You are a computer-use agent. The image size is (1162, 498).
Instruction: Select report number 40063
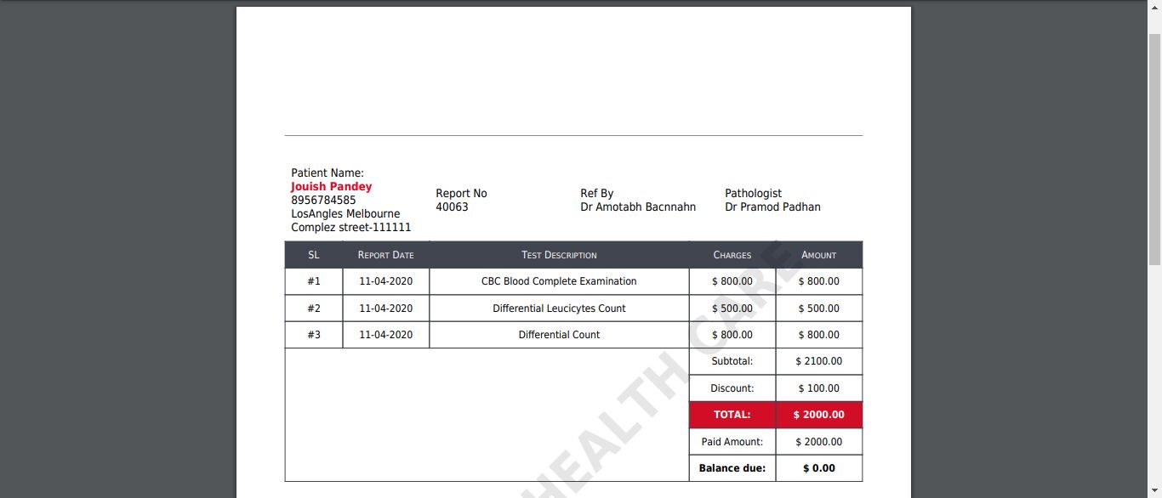pyautogui.click(x=452, y=207)
